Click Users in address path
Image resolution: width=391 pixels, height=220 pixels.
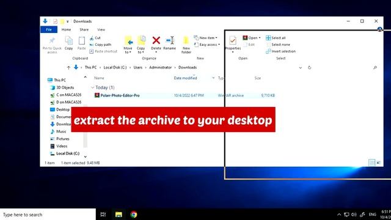pyautogui.click(x=138, y=68)
